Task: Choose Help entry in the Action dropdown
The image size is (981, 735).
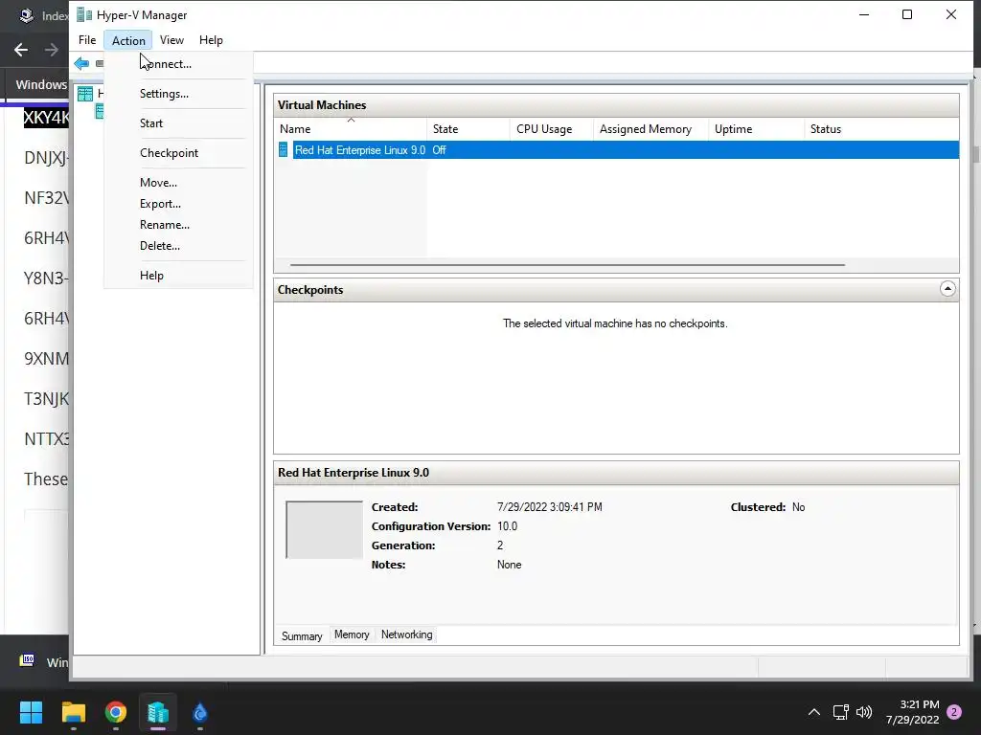Action: [178, 276]
